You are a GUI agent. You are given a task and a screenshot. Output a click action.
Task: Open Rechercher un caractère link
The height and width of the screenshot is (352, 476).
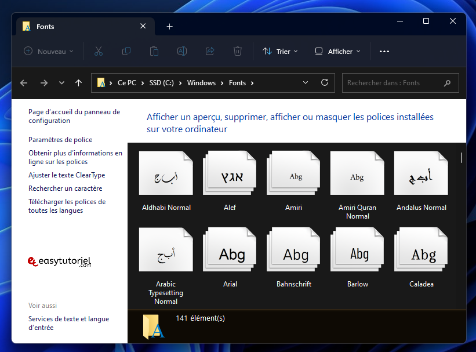(66, 188)
